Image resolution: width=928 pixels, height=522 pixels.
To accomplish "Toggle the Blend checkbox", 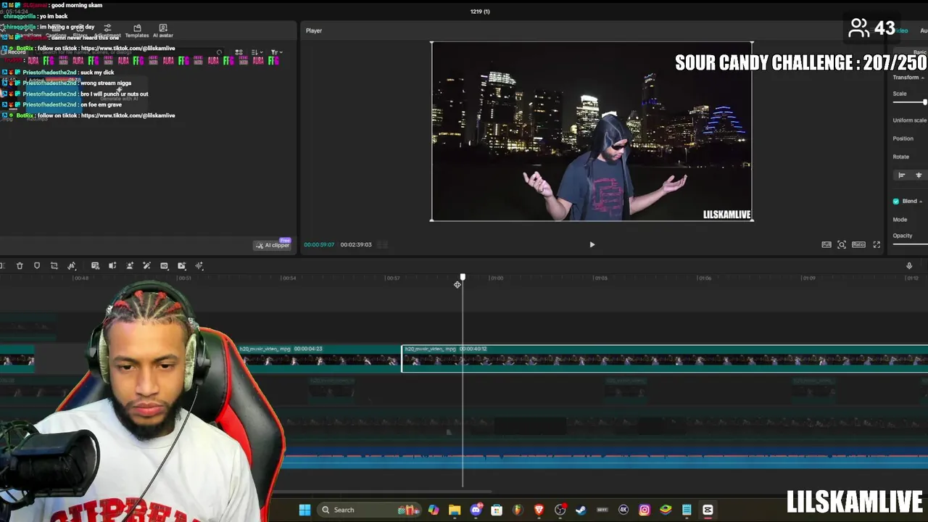I will coord(896,201).
